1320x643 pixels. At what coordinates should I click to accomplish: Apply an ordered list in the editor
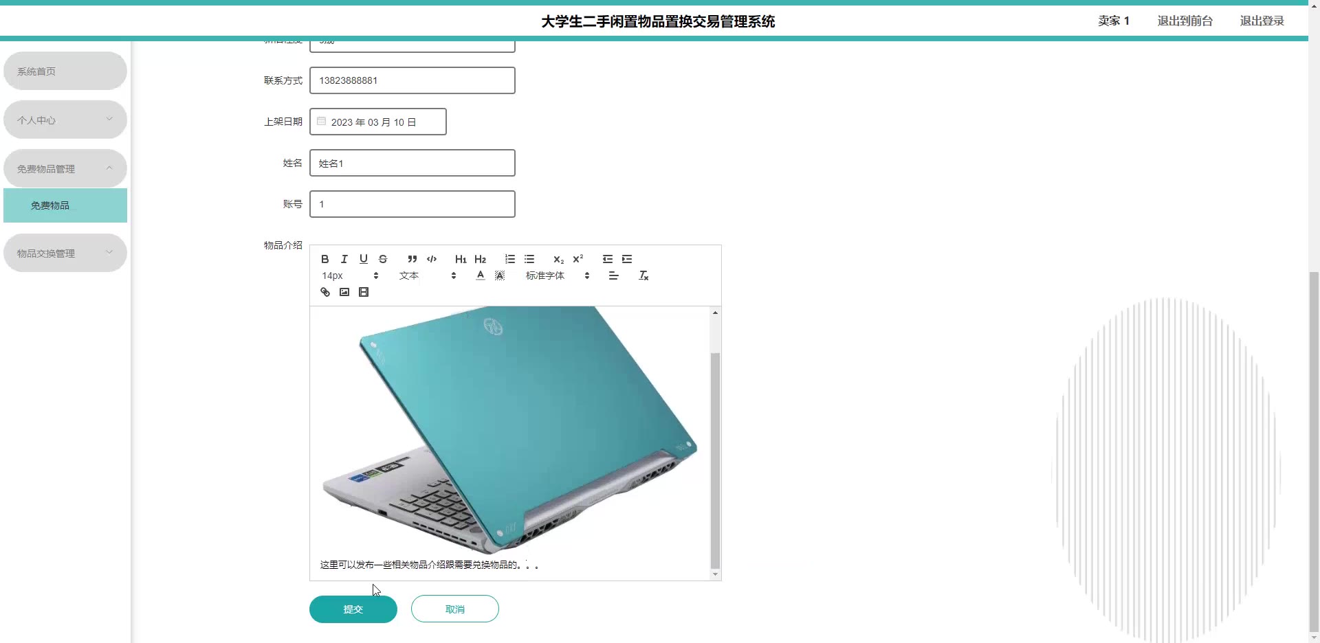(510, 259)
